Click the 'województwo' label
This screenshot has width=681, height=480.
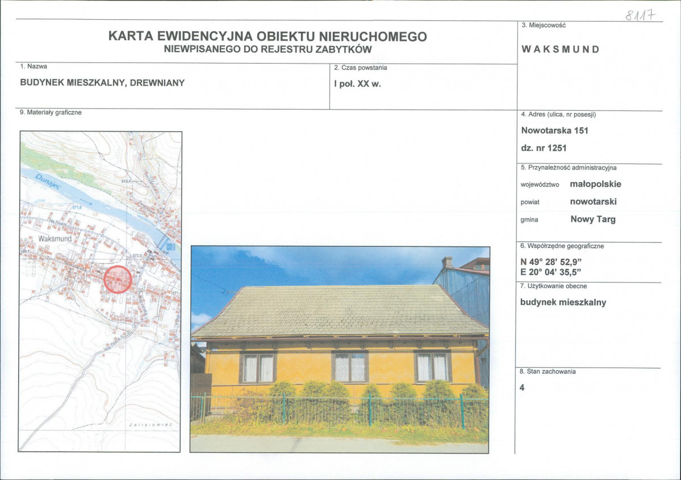click(x=540, y=184)
